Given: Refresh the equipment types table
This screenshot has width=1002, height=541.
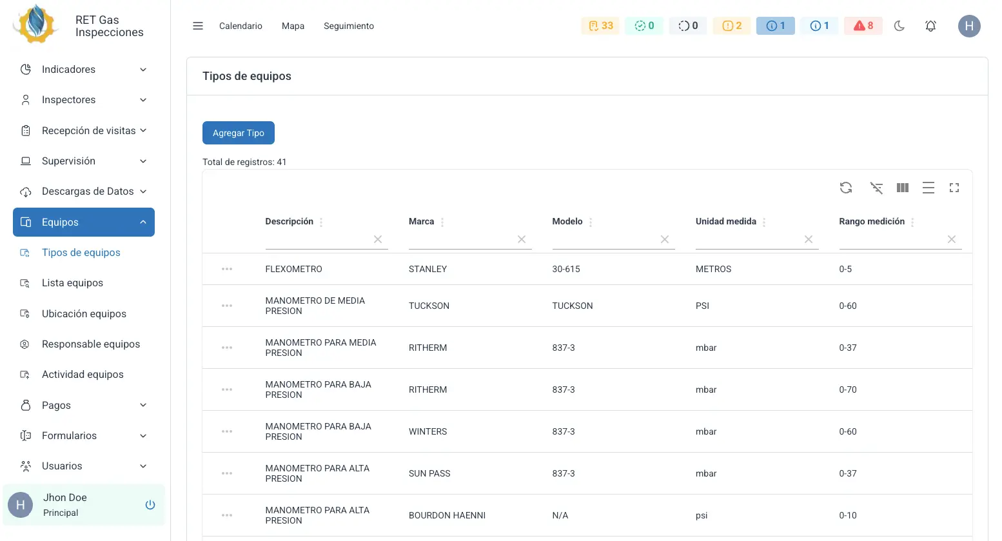Looking at the screenshot, I should (x=846, y=188).
